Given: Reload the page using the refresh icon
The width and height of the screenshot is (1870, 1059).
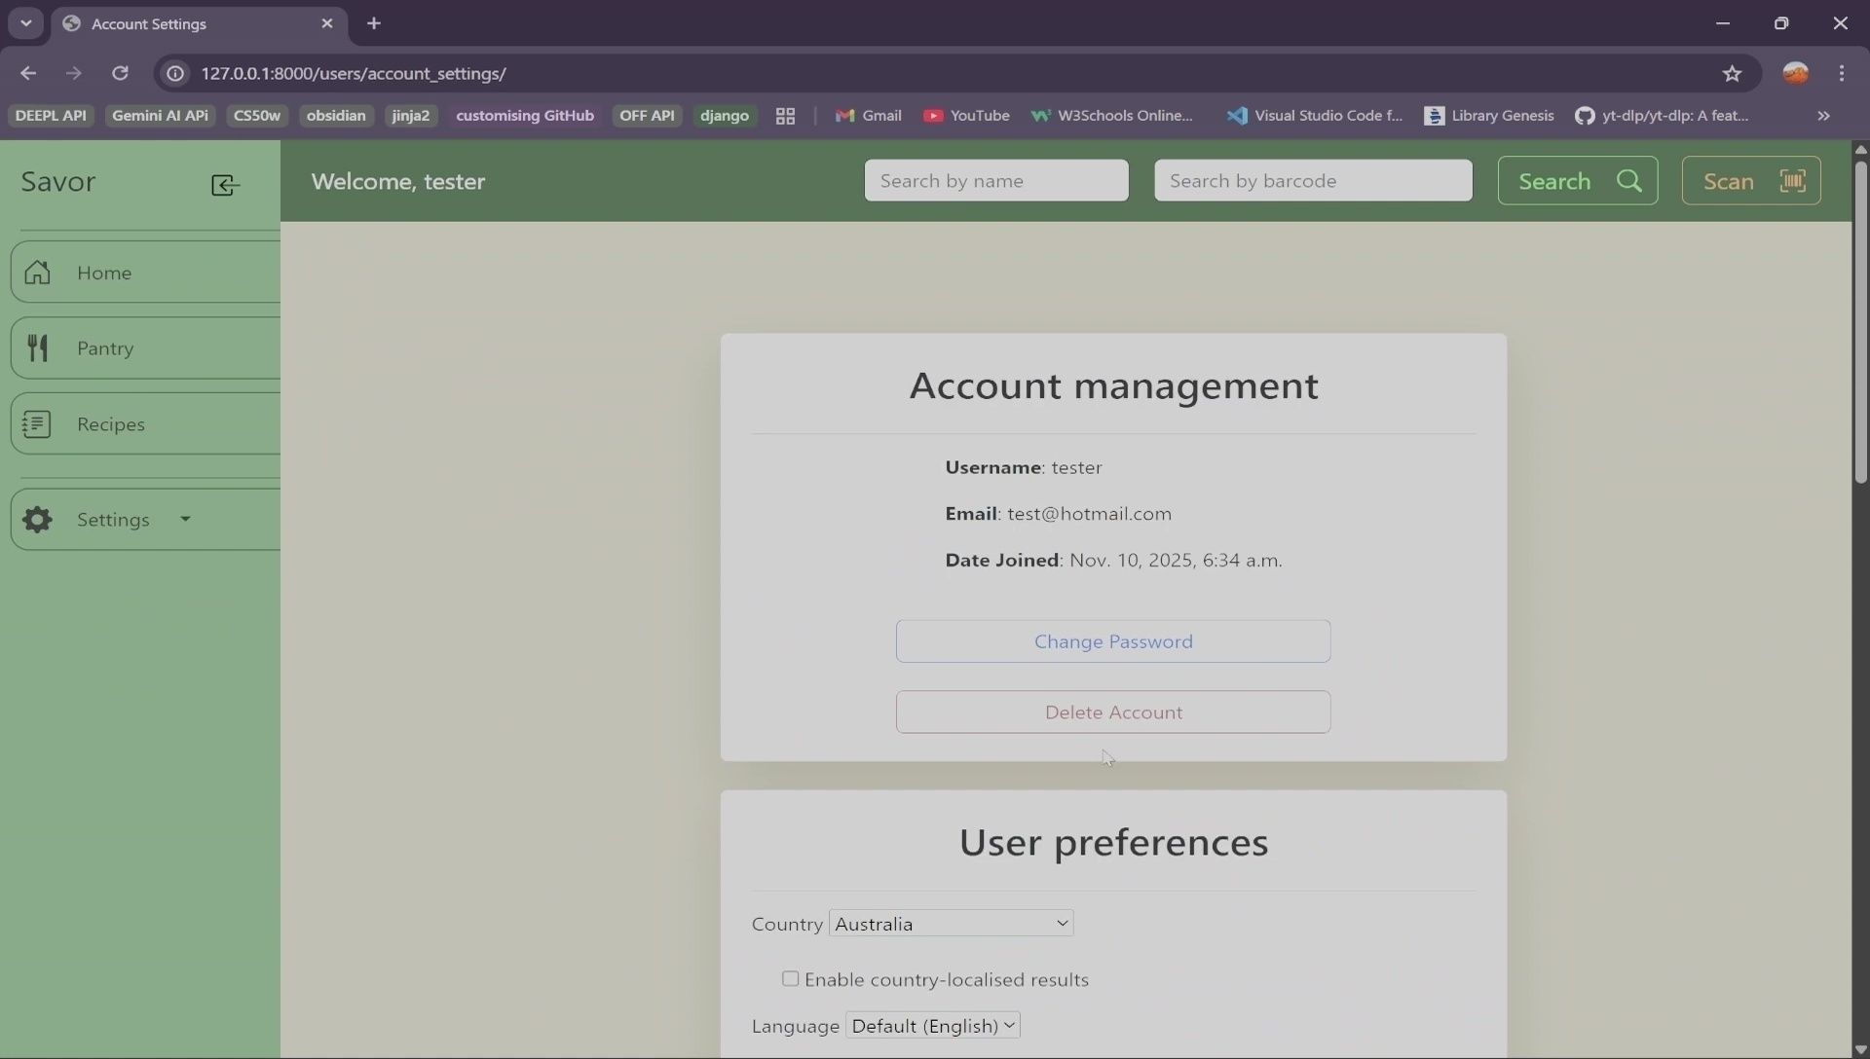Looking at the screenshot, I should (x=120, y=74).
